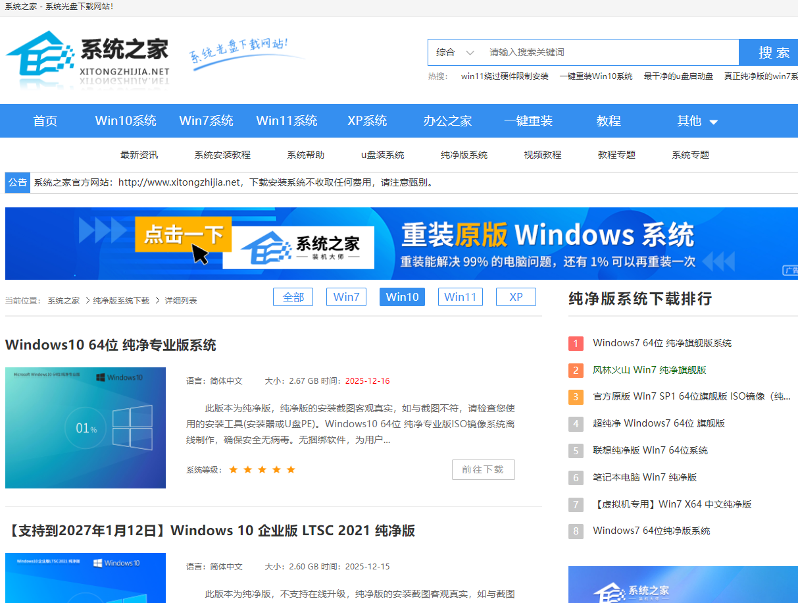Open hot search 最干净的u盘启动盘

[678, 76]
